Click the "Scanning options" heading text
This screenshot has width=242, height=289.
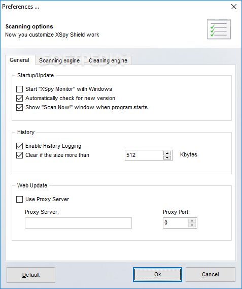point(29,26)
